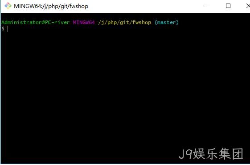Click the purple MINGW64 prompt text

click(84, 22)
